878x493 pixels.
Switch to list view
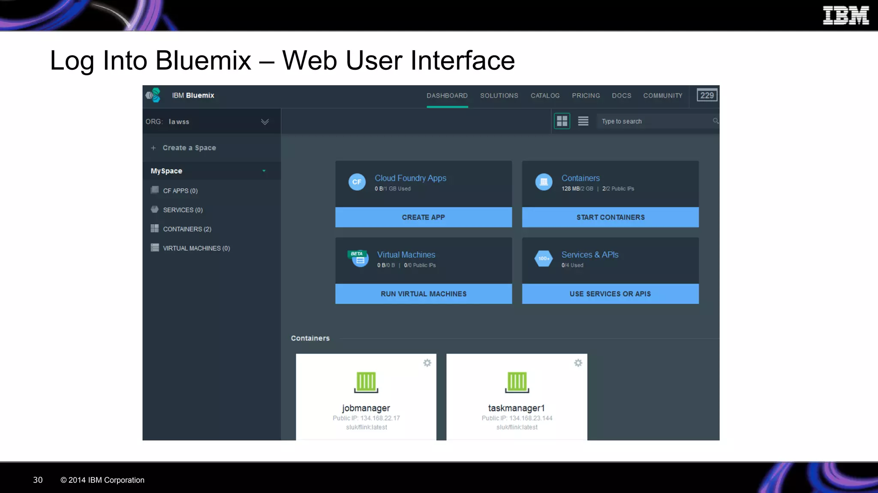[583, 121]
